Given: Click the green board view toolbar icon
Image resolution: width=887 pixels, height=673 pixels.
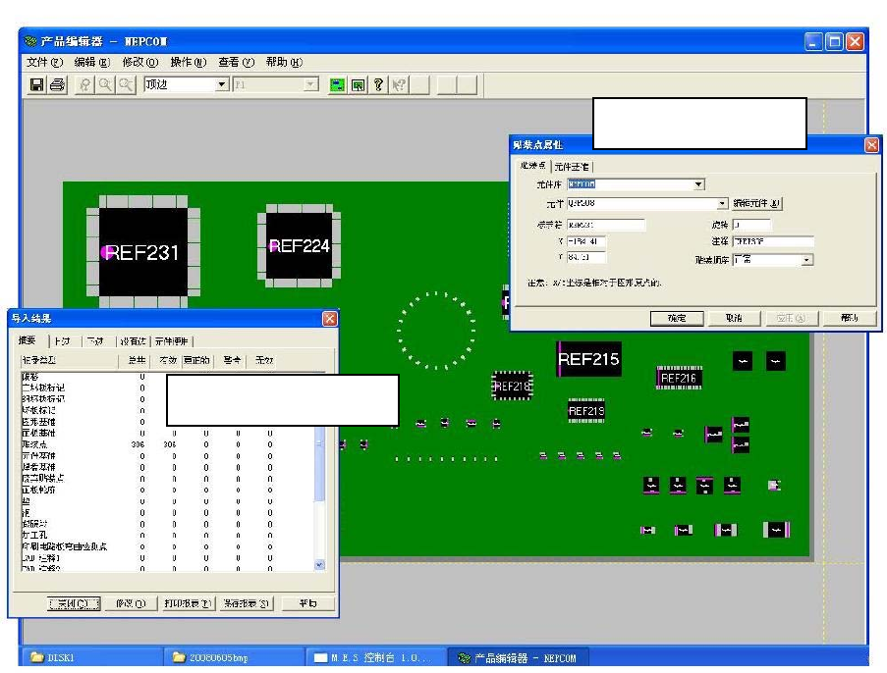Looking at the screenshot, I should point(336,86).
